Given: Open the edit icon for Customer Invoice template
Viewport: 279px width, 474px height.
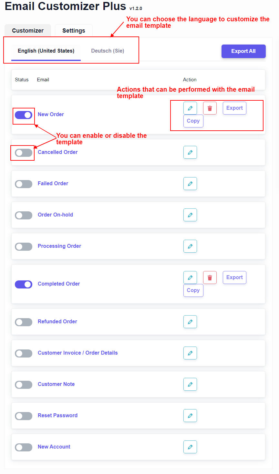Looking at the screenshot, I should (x=190, y=353).
